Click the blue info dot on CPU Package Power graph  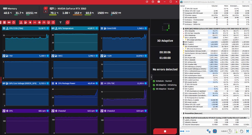click(97, 83)
